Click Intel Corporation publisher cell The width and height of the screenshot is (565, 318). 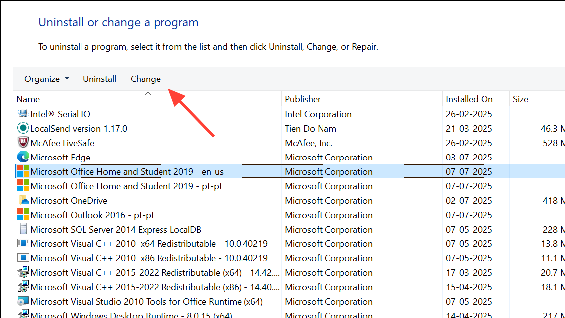[x=318, y=114]
